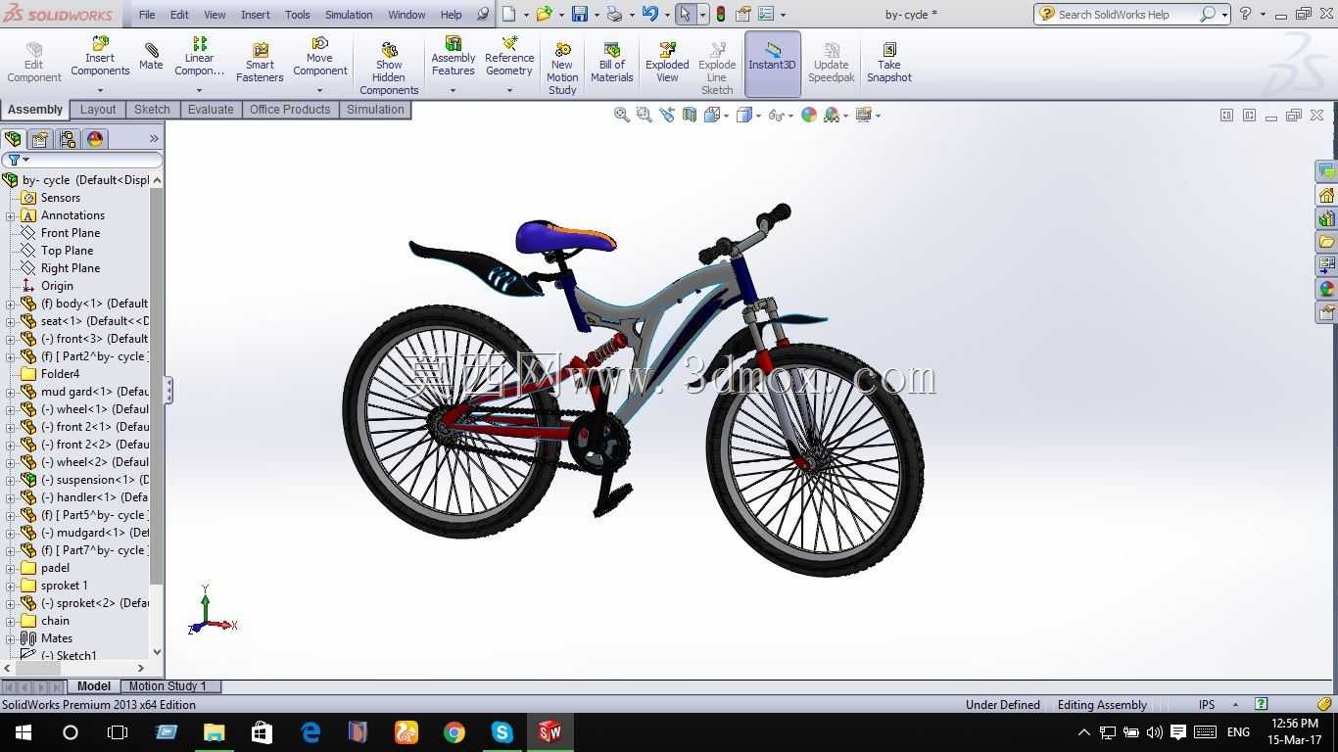1338x752 pixels.
Task: Create an Exploded View
Action: tap(667, 63)
